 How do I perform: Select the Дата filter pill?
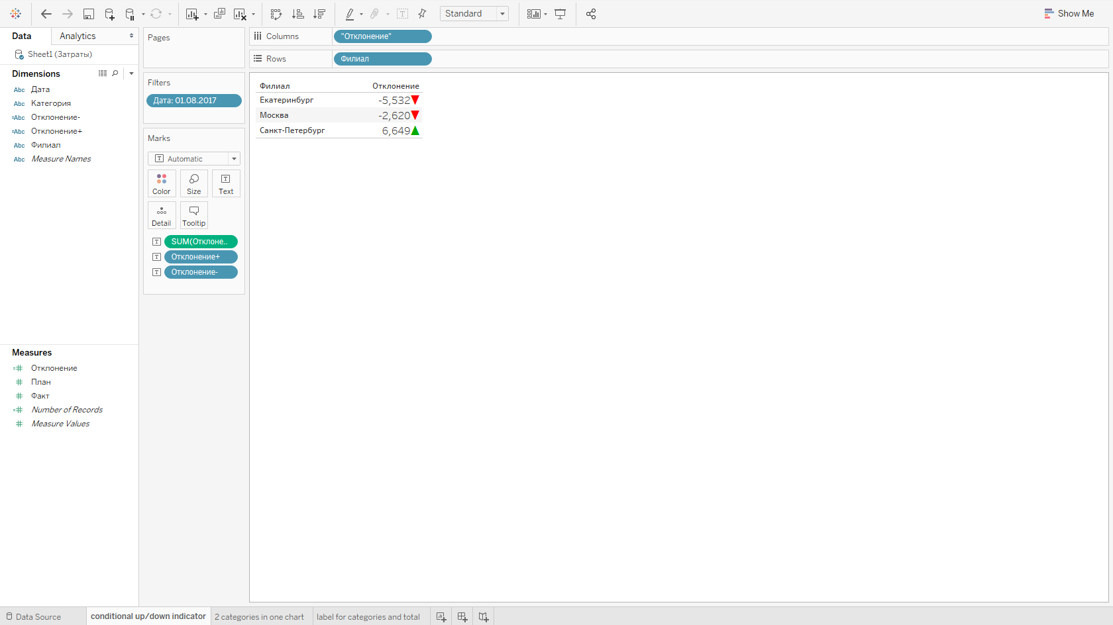pos(193,101)
